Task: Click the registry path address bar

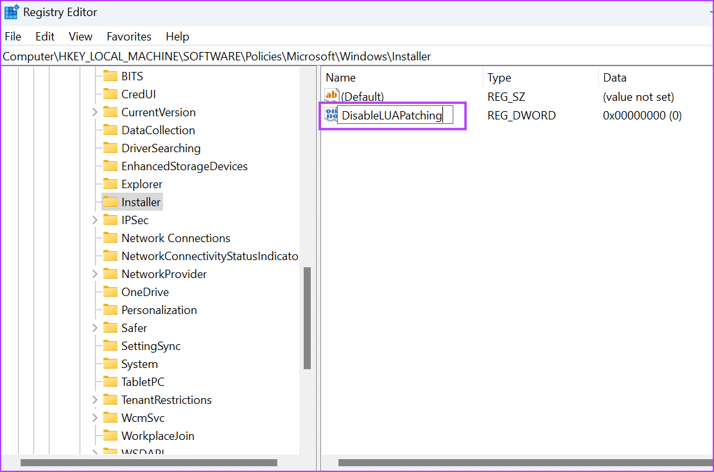Action: click(x=257, y=56)
